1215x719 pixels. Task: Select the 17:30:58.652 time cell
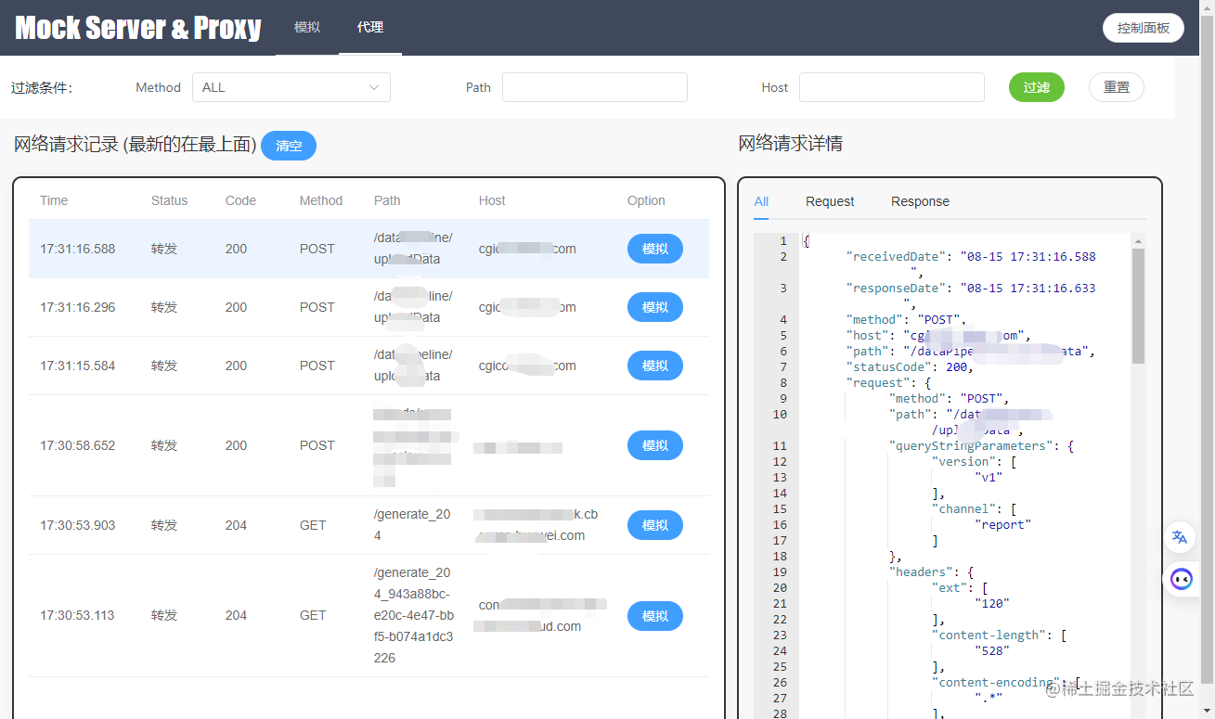(78, 445)
